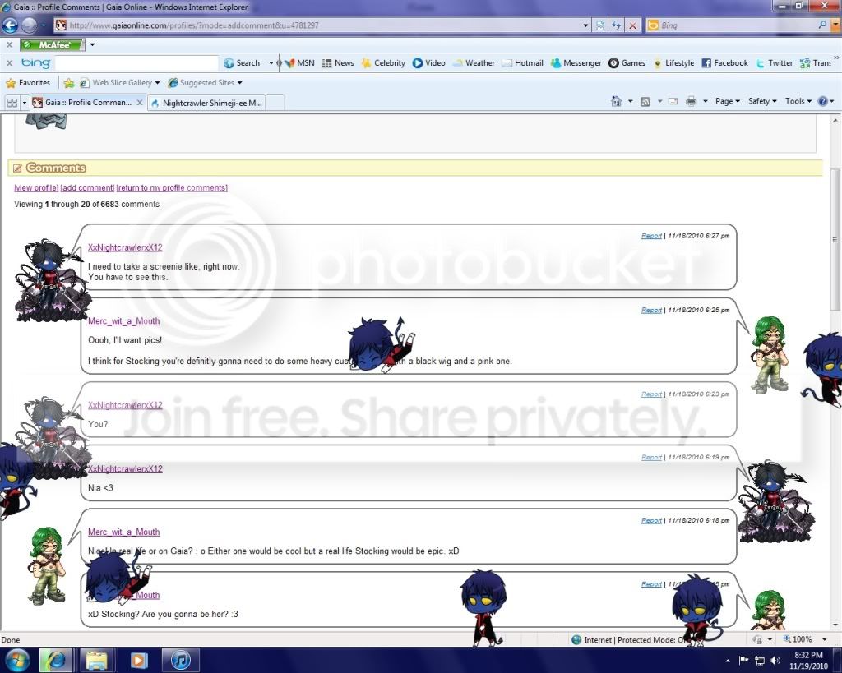
Task: Open News from the Bing toolbar
Action: (338, 62)
